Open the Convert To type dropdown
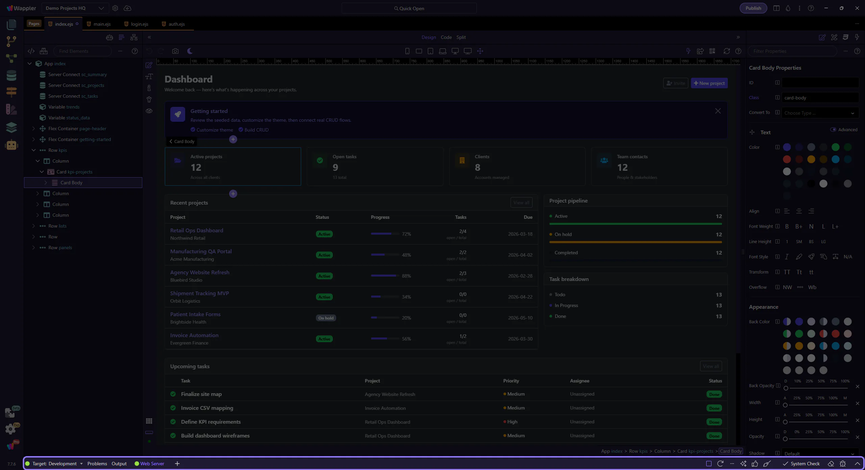The height and width of the screenshot is (470, 865). coord(820,113)
